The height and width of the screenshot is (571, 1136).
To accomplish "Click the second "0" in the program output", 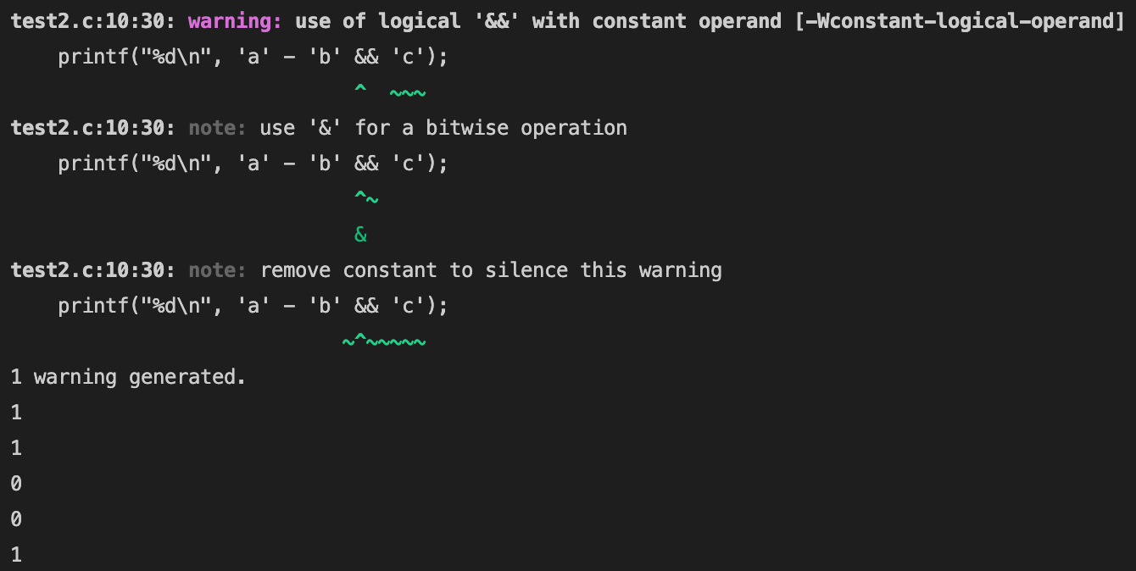I will pos(16,519).
